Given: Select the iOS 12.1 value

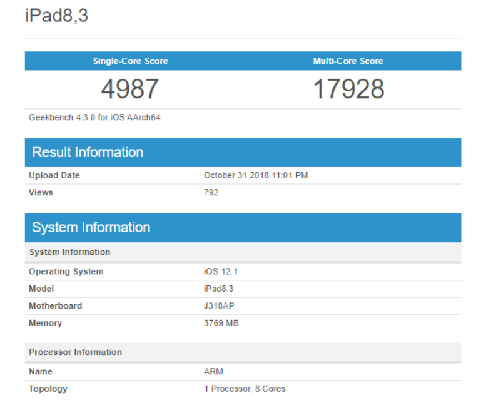Looking at the screenshot, I should (x=222, y=272).
